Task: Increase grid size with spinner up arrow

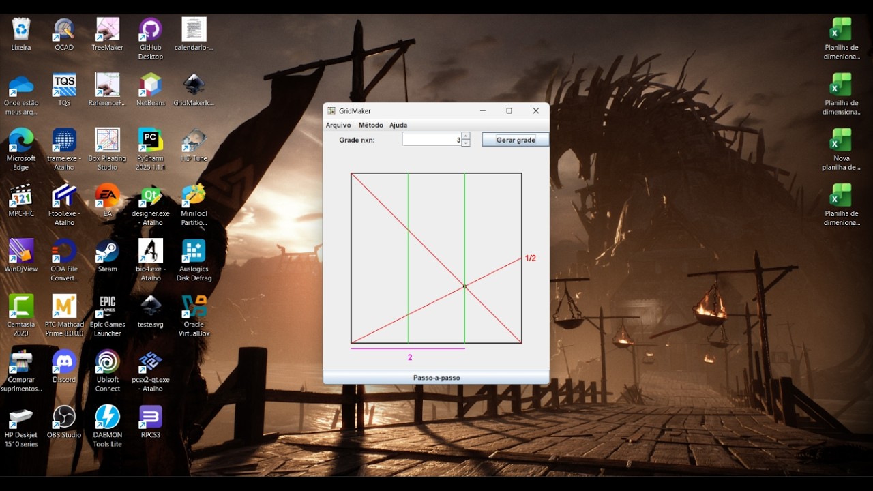Action: tap(466, 136)
